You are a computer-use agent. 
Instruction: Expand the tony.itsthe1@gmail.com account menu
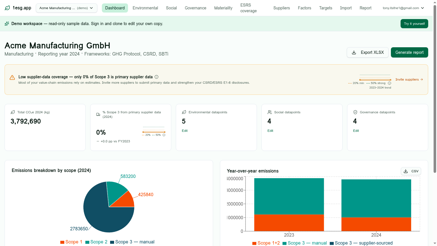click(x=403, y=8)
